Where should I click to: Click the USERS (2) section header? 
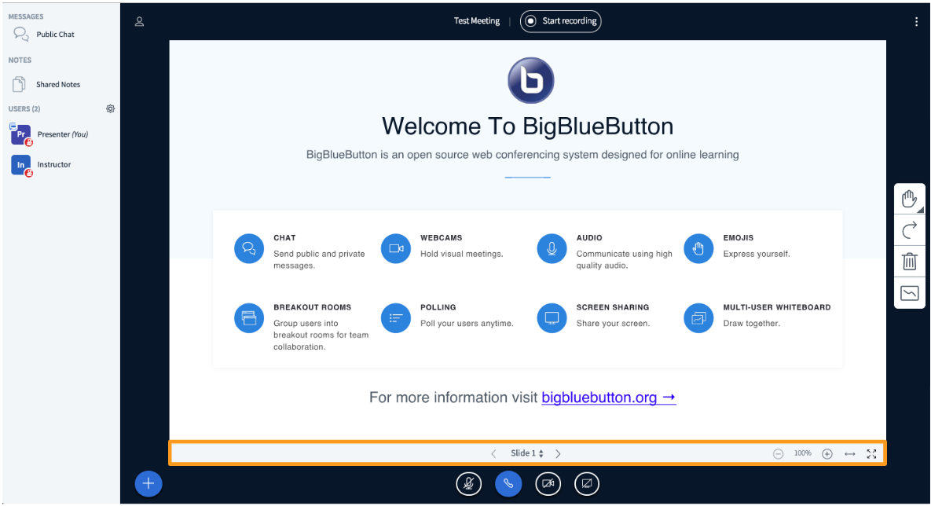coord(24,108)
